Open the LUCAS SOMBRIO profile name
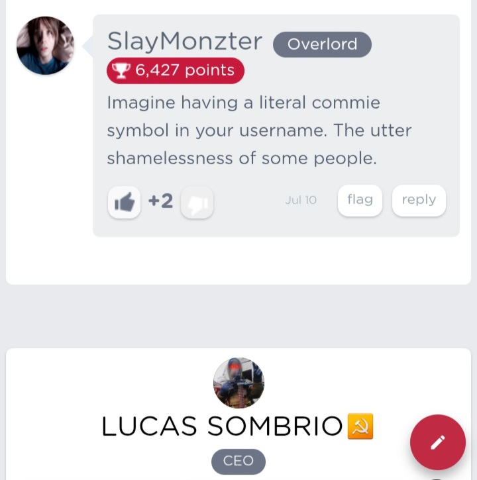The width and height of the screenshot is (477, 480). 222,426
